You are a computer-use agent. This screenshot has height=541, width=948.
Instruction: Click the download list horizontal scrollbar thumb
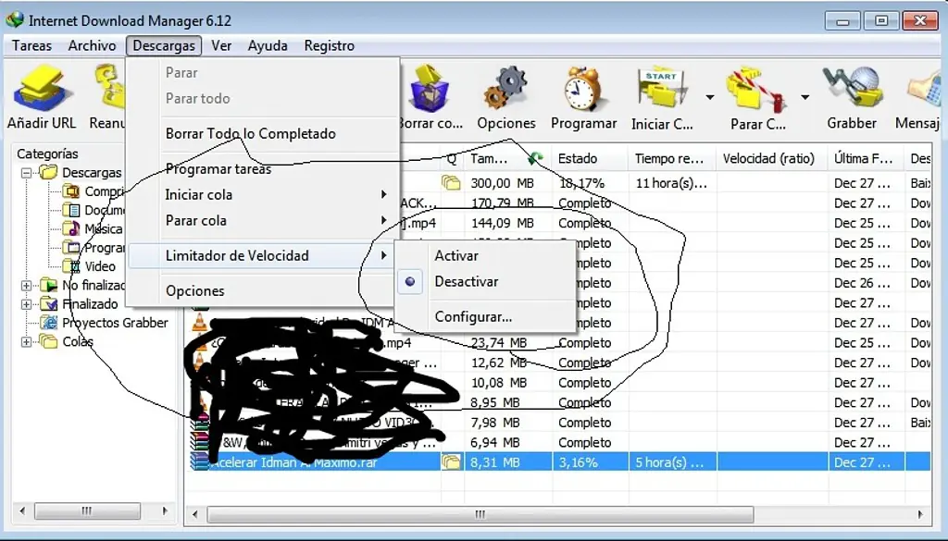(480, 514)
